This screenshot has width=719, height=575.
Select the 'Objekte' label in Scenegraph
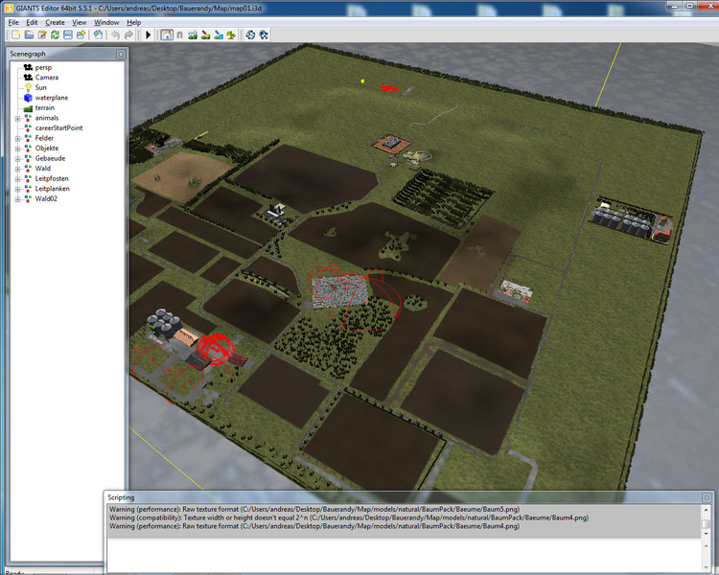pyautogui.click(x=47, y=149)
